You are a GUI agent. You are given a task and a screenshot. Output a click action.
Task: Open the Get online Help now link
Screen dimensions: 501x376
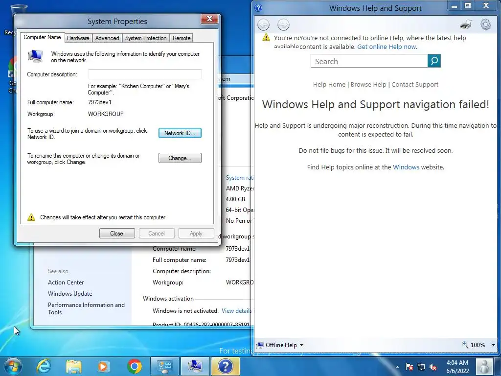click(387, 47)
